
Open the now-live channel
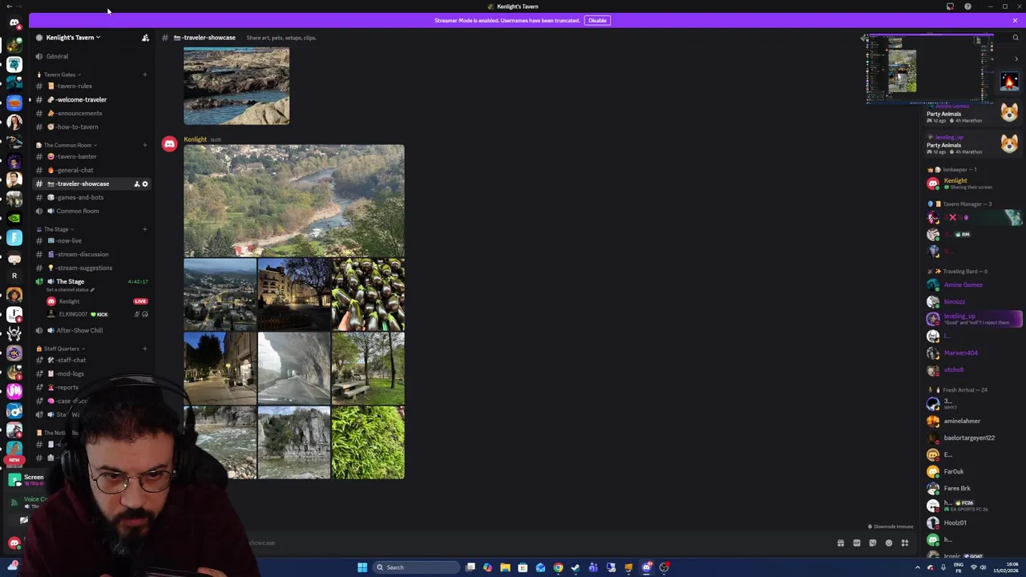[92, 240]
